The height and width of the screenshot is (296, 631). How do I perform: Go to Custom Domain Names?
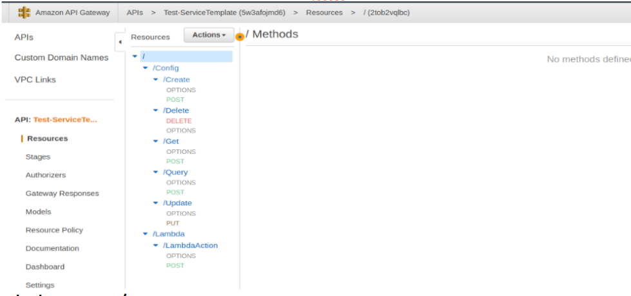point(61,58)
